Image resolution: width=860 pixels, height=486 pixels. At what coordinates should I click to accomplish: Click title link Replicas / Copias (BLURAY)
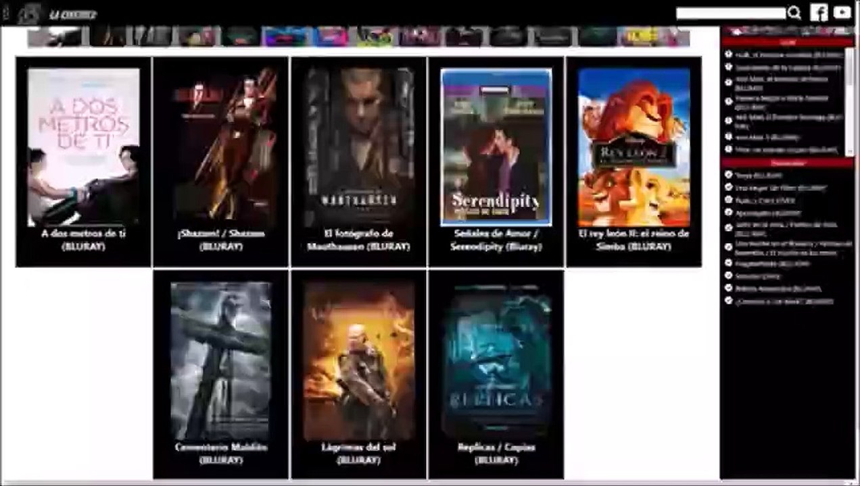pos(496,454)
